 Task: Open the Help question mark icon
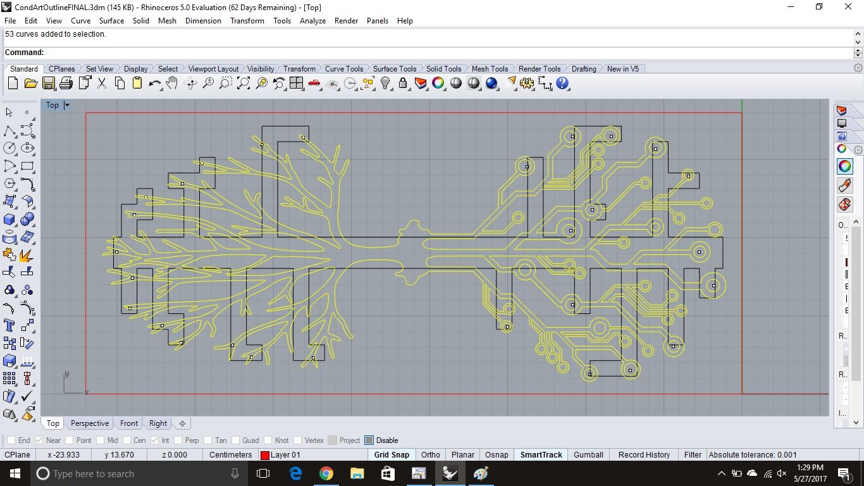pos(562,84)
